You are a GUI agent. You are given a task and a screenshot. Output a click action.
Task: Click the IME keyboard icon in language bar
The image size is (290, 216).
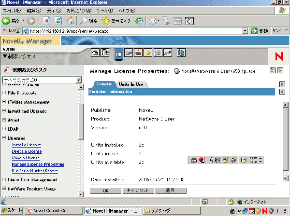(x=193, y=160)
